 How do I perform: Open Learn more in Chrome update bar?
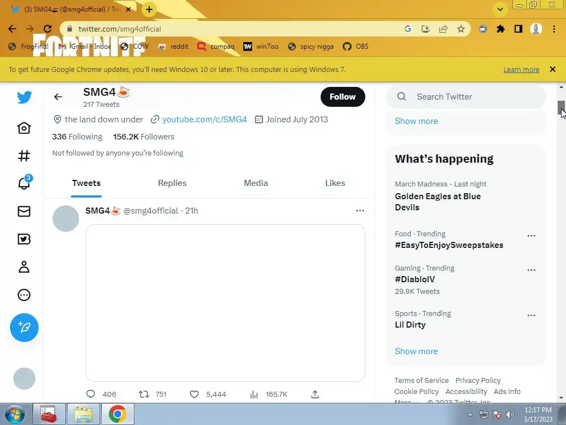click(521, 69)
